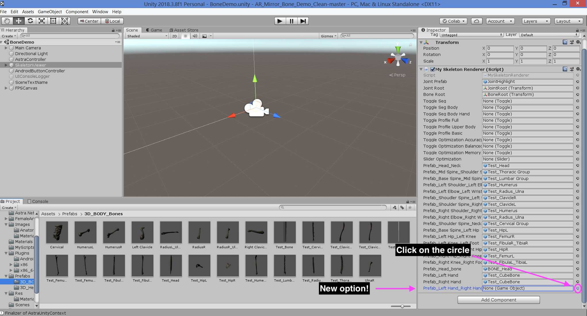587x316 pixels.
Task: Select the Move tool in the toolbar
Action: point(18,21)
